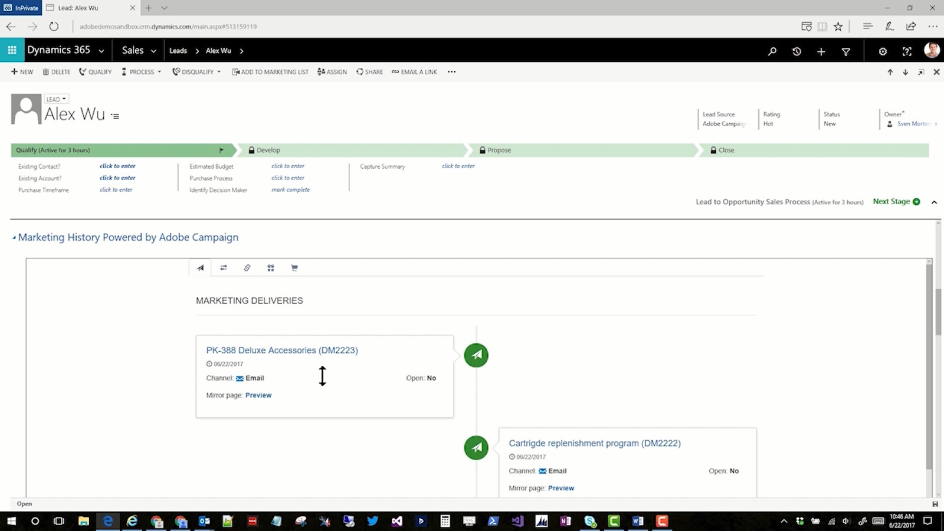Select the Close process stage
The image size is (944, 531).
point(814,150)
